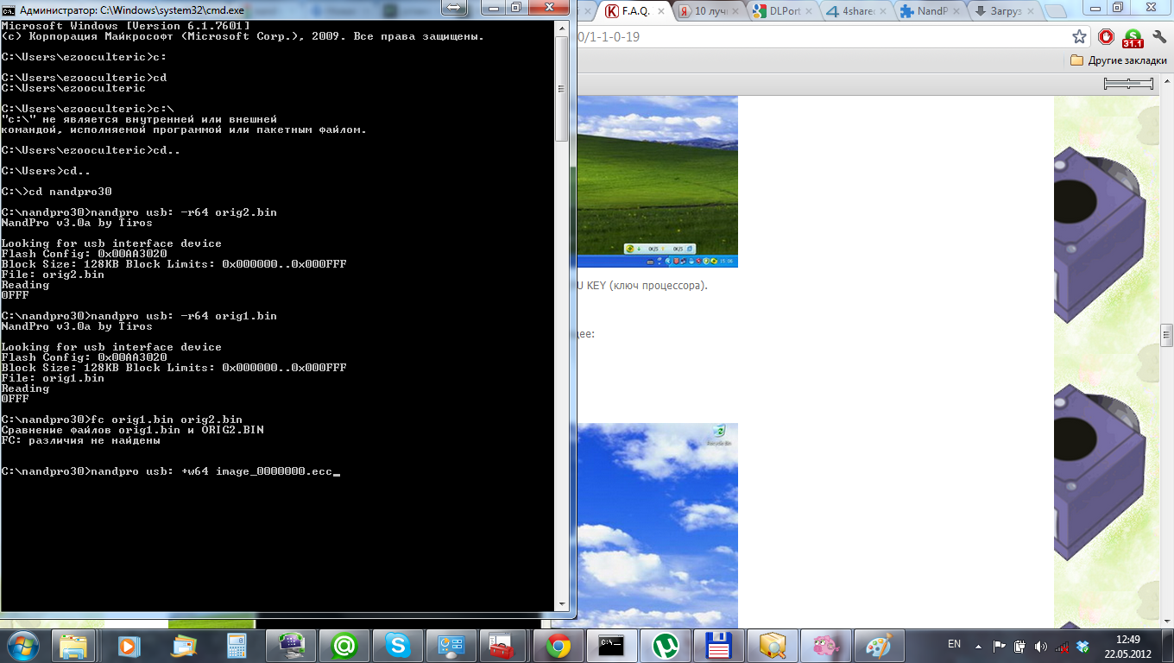Switch the EN input language indicator
This screenshot has width=1174, height=663.
(954, 644)
